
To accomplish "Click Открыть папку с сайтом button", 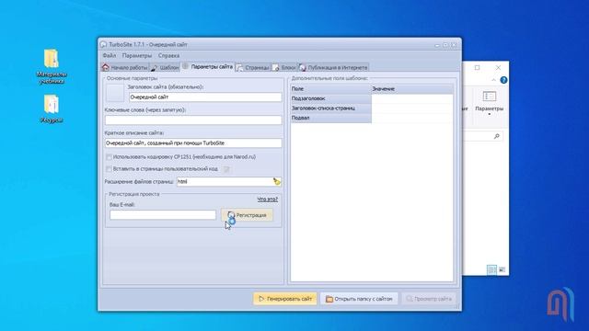I will (x=359, y=299).
